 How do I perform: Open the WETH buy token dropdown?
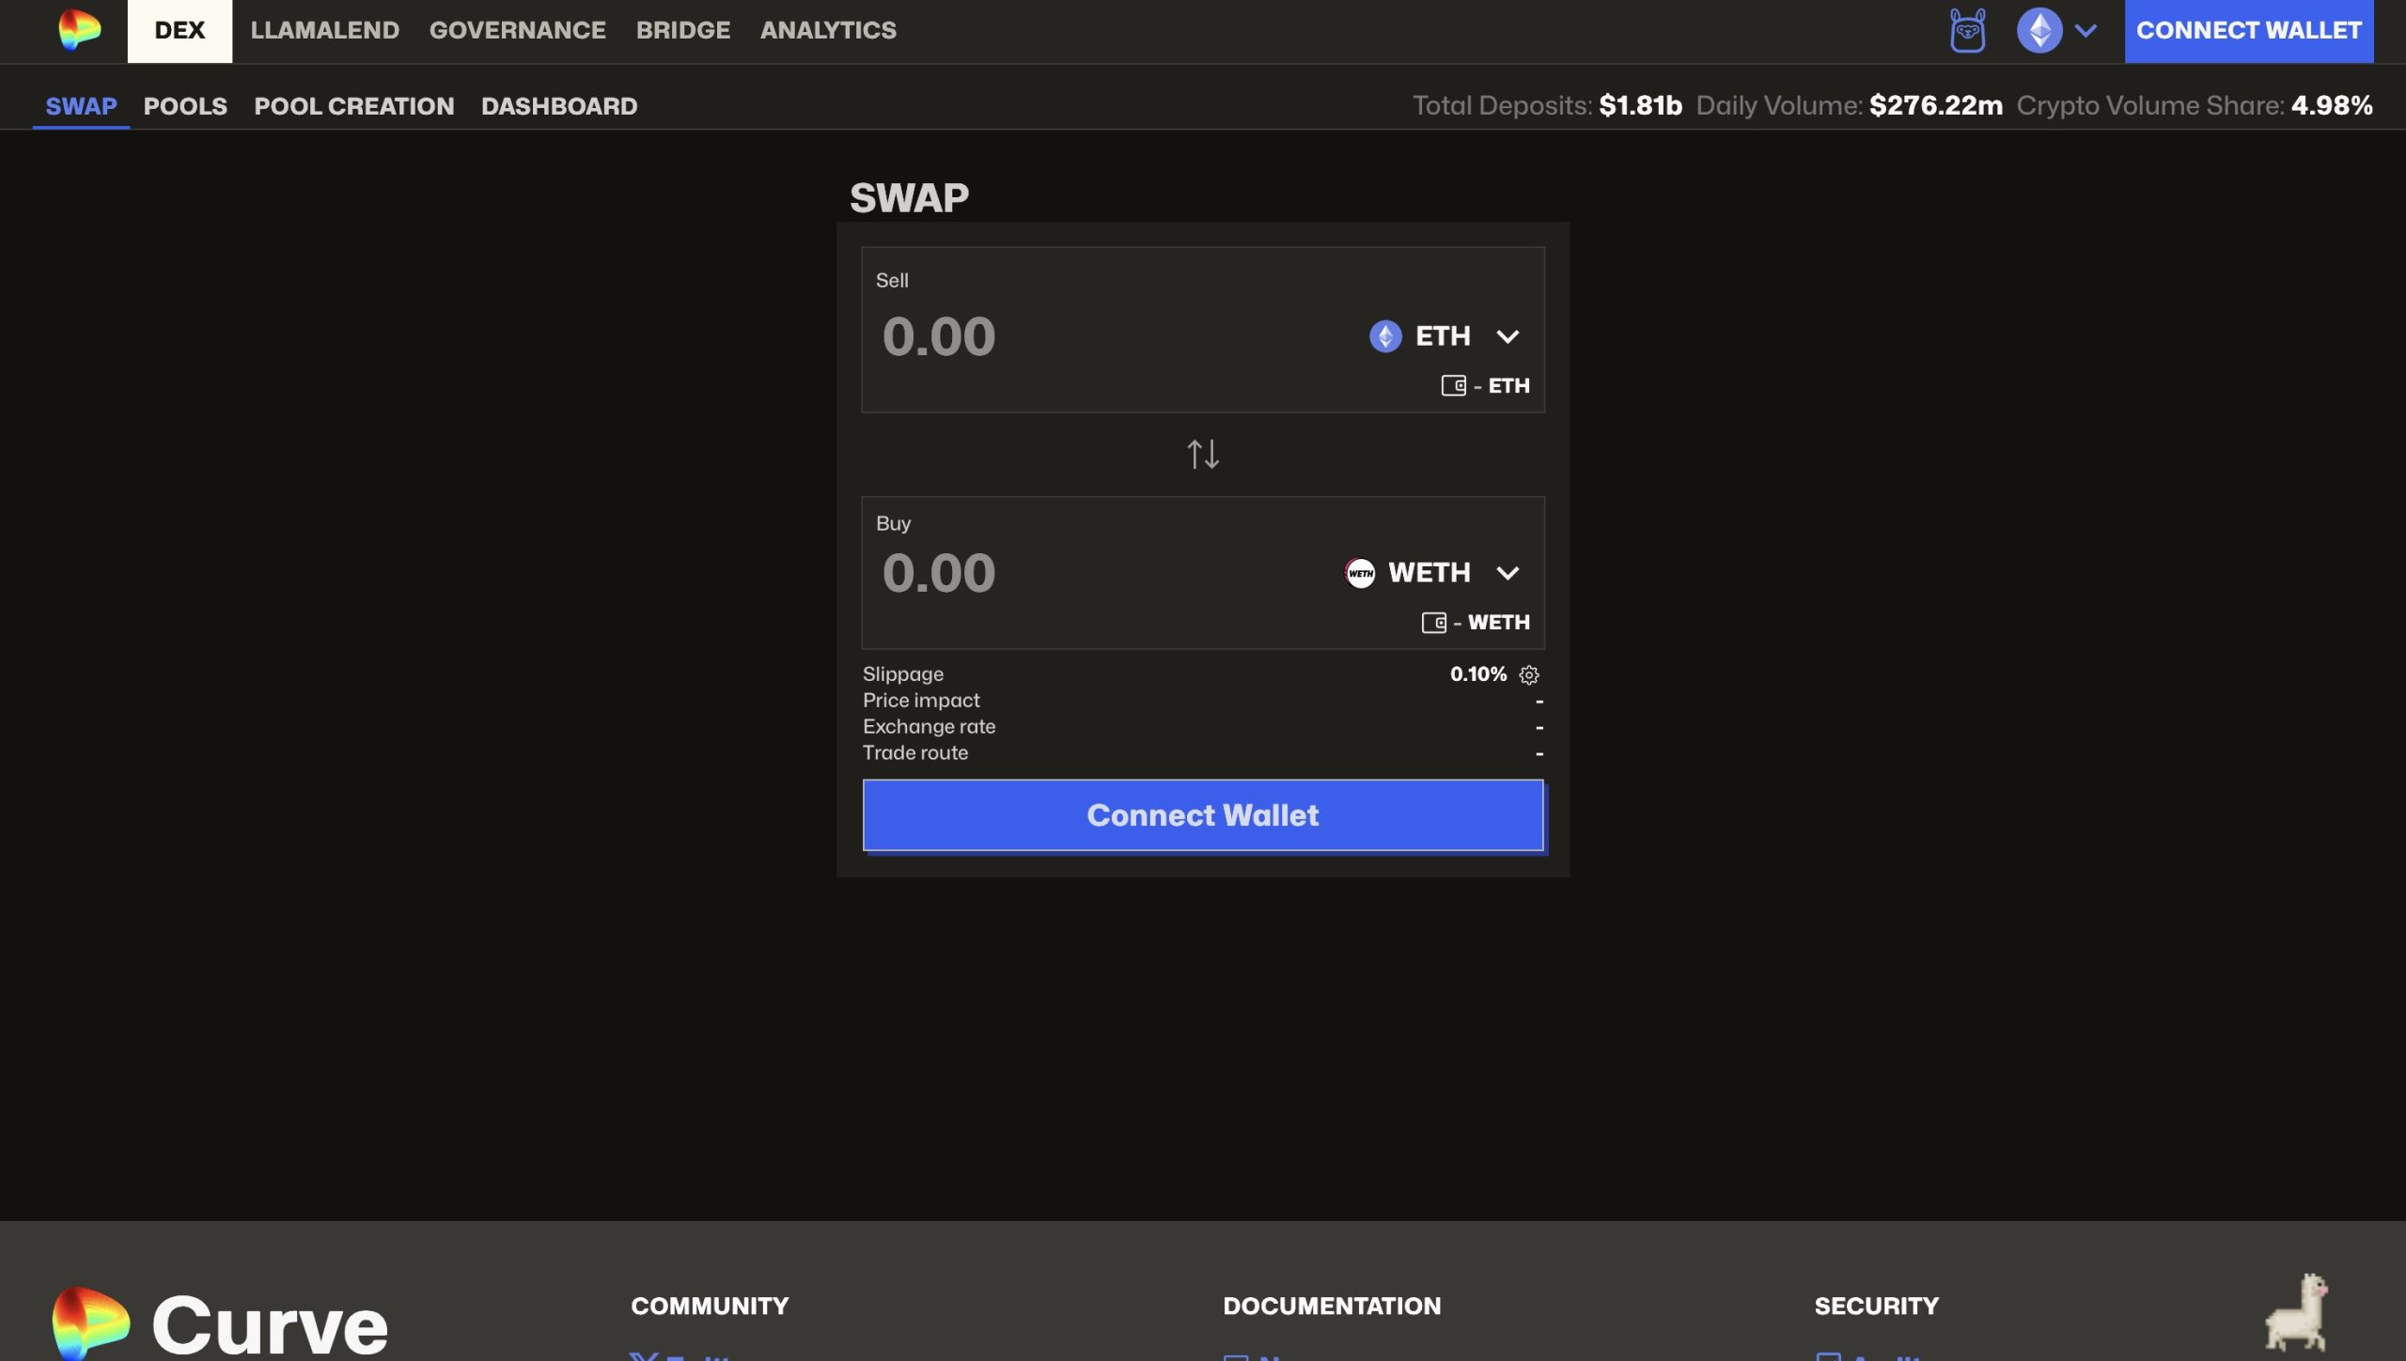pos(1431,573)
